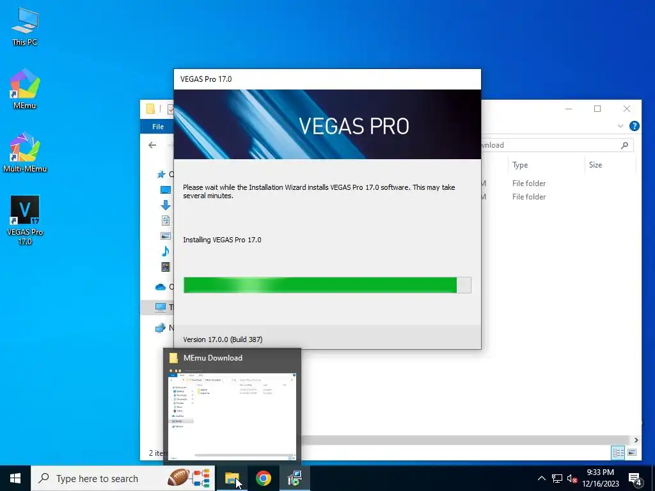Click the scroll-right arrow in Explorer
This screenshot has width=655, height=491.
tap(636, 440)
